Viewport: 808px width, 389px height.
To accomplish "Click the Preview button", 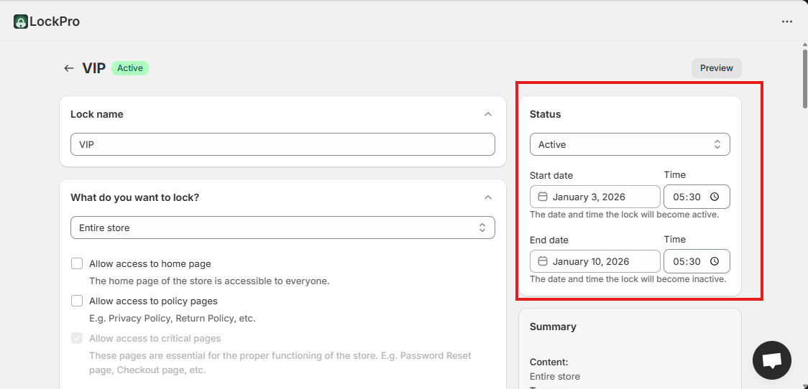I will click(x=716, y=68).
